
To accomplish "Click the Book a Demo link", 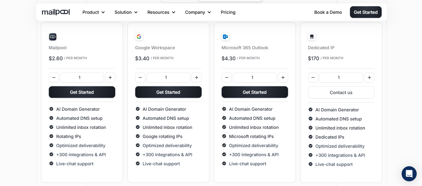I will point(328,12).
